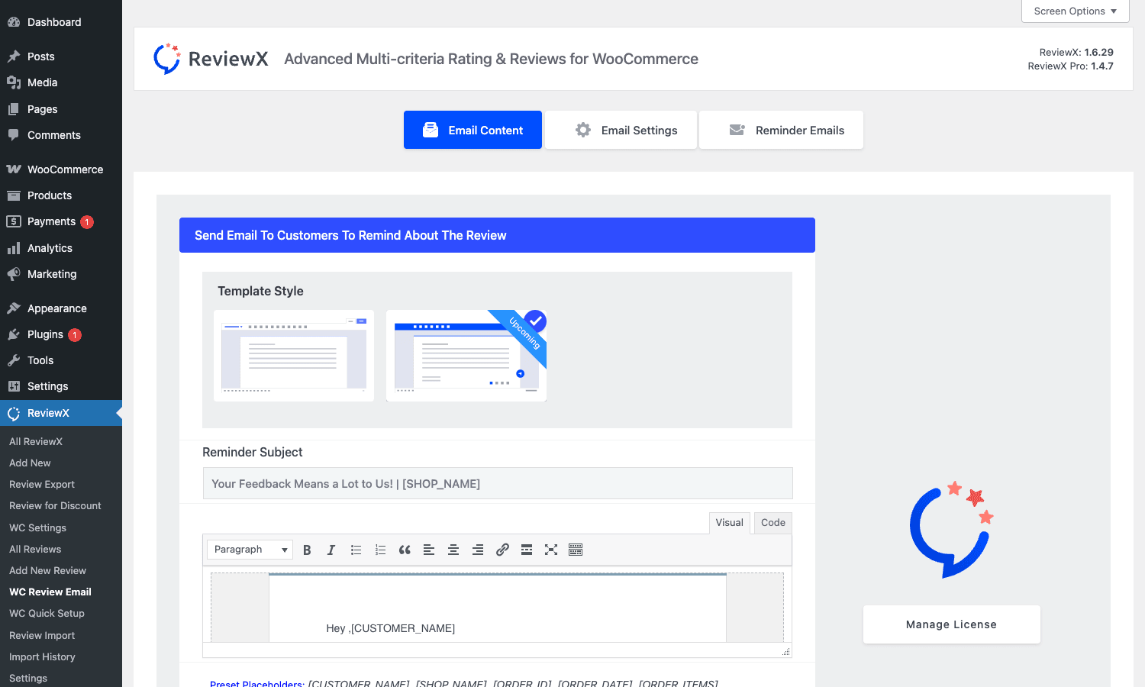Screen dimensions: 1145x687
Task: Align text right in editor
Action: click(x=478, y=550)
